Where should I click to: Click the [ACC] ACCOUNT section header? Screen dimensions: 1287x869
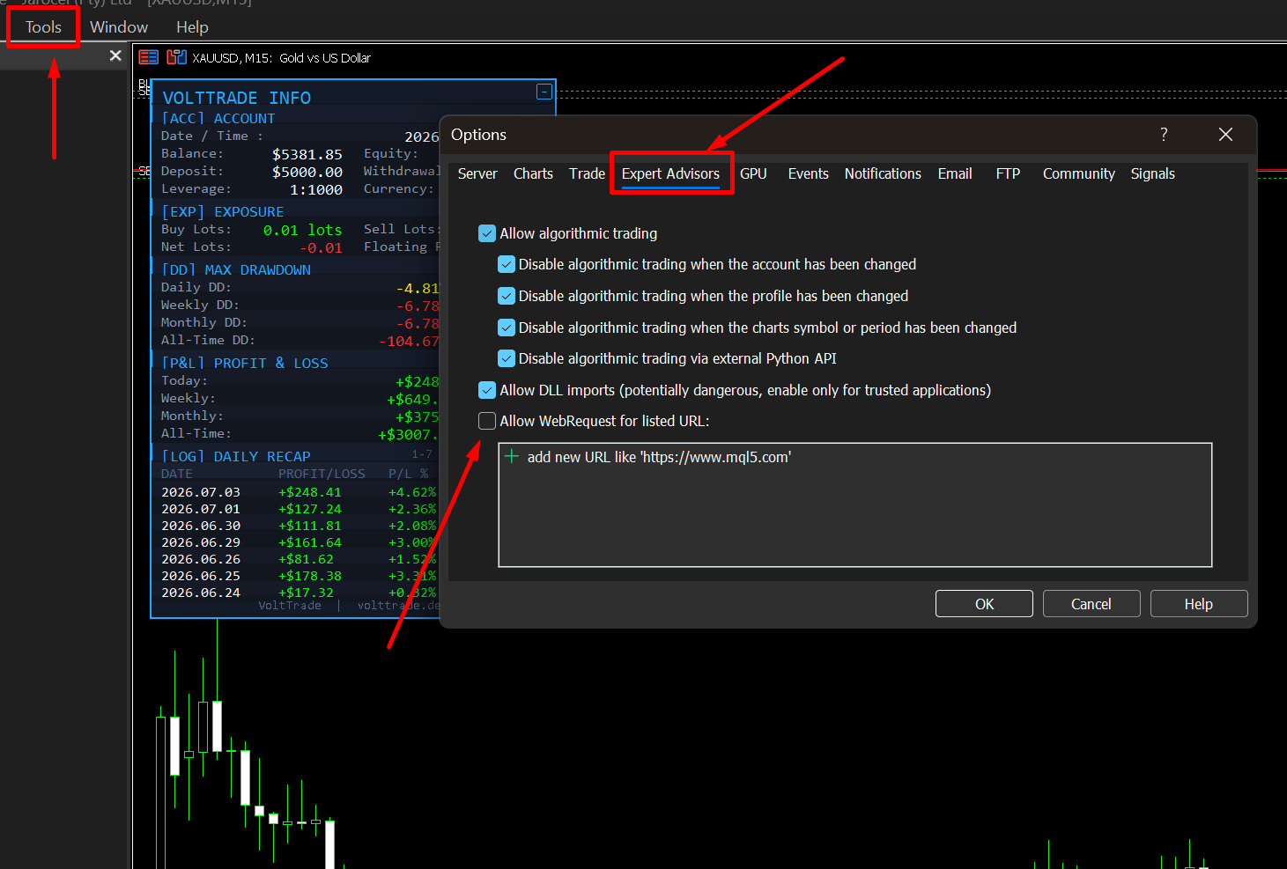(x=218, y=118)
